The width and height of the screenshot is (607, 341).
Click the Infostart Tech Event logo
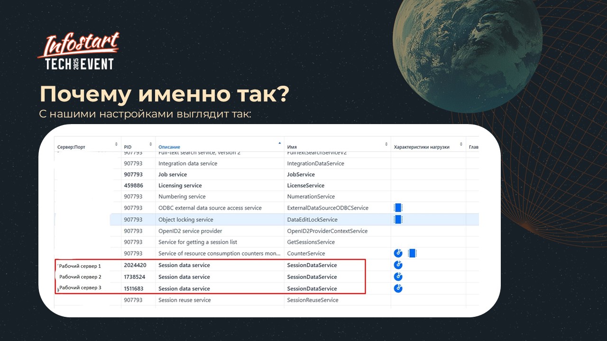[x=78, y=52]
